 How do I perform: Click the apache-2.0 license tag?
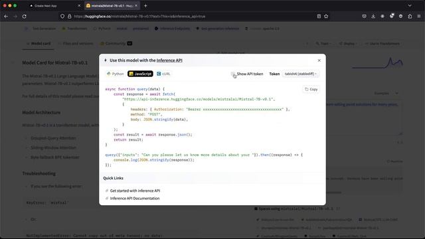(x=262, y=29)
